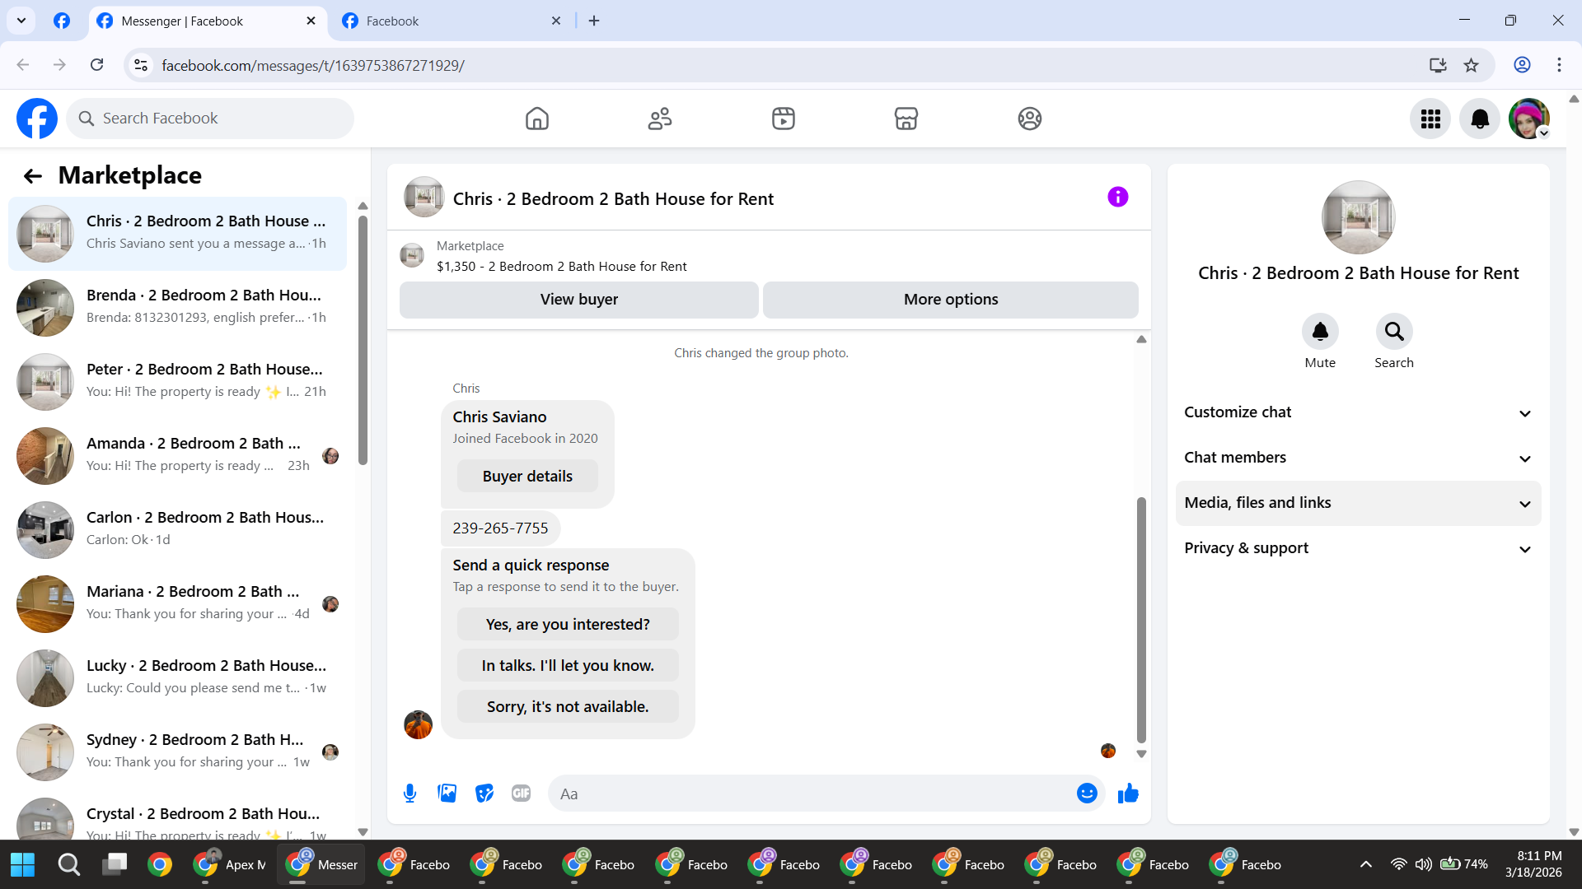Click the View buyer button
1582x889 pixels.
coord(578,300)
